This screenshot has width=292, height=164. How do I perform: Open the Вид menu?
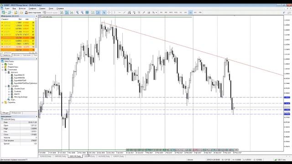click(14, 9)
